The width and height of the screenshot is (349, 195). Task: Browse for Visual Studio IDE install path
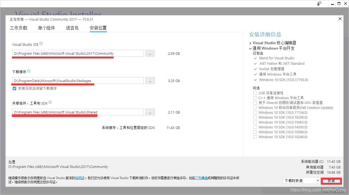[x=150, y=53]
